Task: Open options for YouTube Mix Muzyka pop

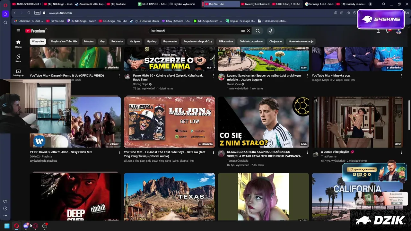Action: click(x=401, y=76)
